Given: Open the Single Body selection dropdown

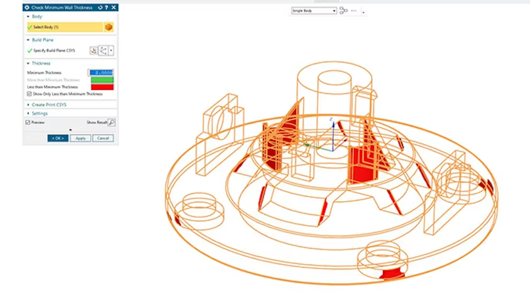Looking at the screenshot, I should click(314, 11).
